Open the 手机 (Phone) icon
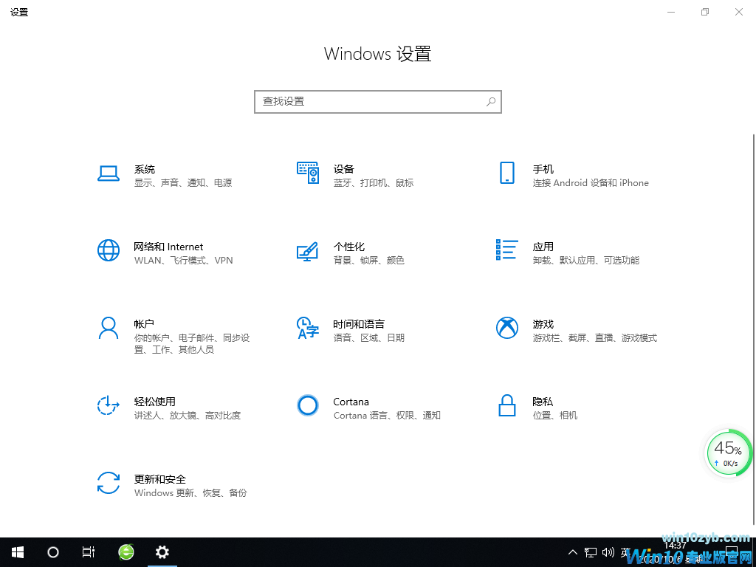Viewport: 756px width, 567px height. pos(506,173)
